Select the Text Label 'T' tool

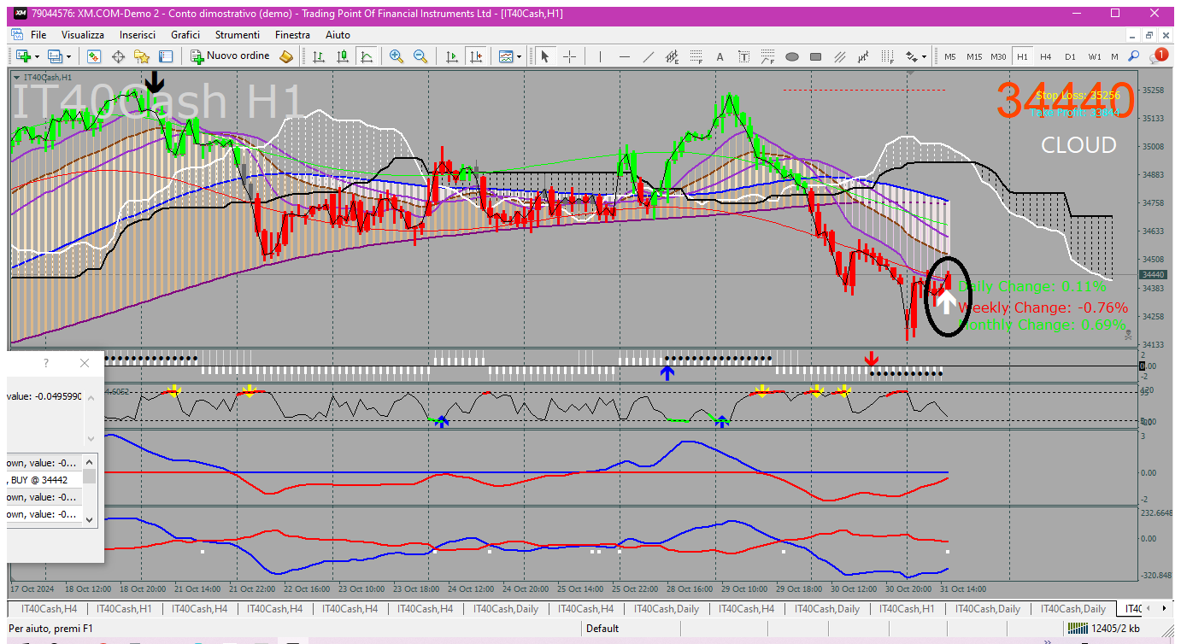744,56
